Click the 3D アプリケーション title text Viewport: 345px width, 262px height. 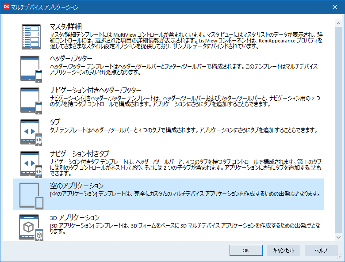pyautogui.click(x=75, y=217)
